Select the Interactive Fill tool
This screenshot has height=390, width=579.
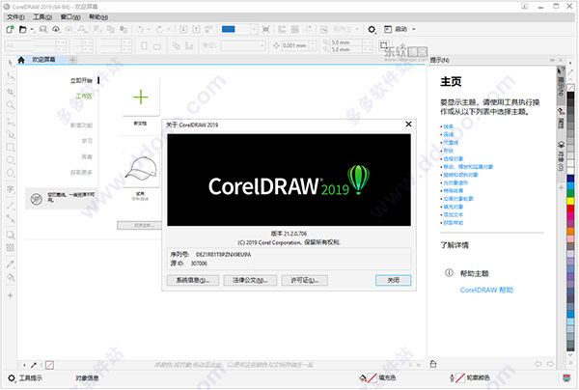(x=11, y=277)
